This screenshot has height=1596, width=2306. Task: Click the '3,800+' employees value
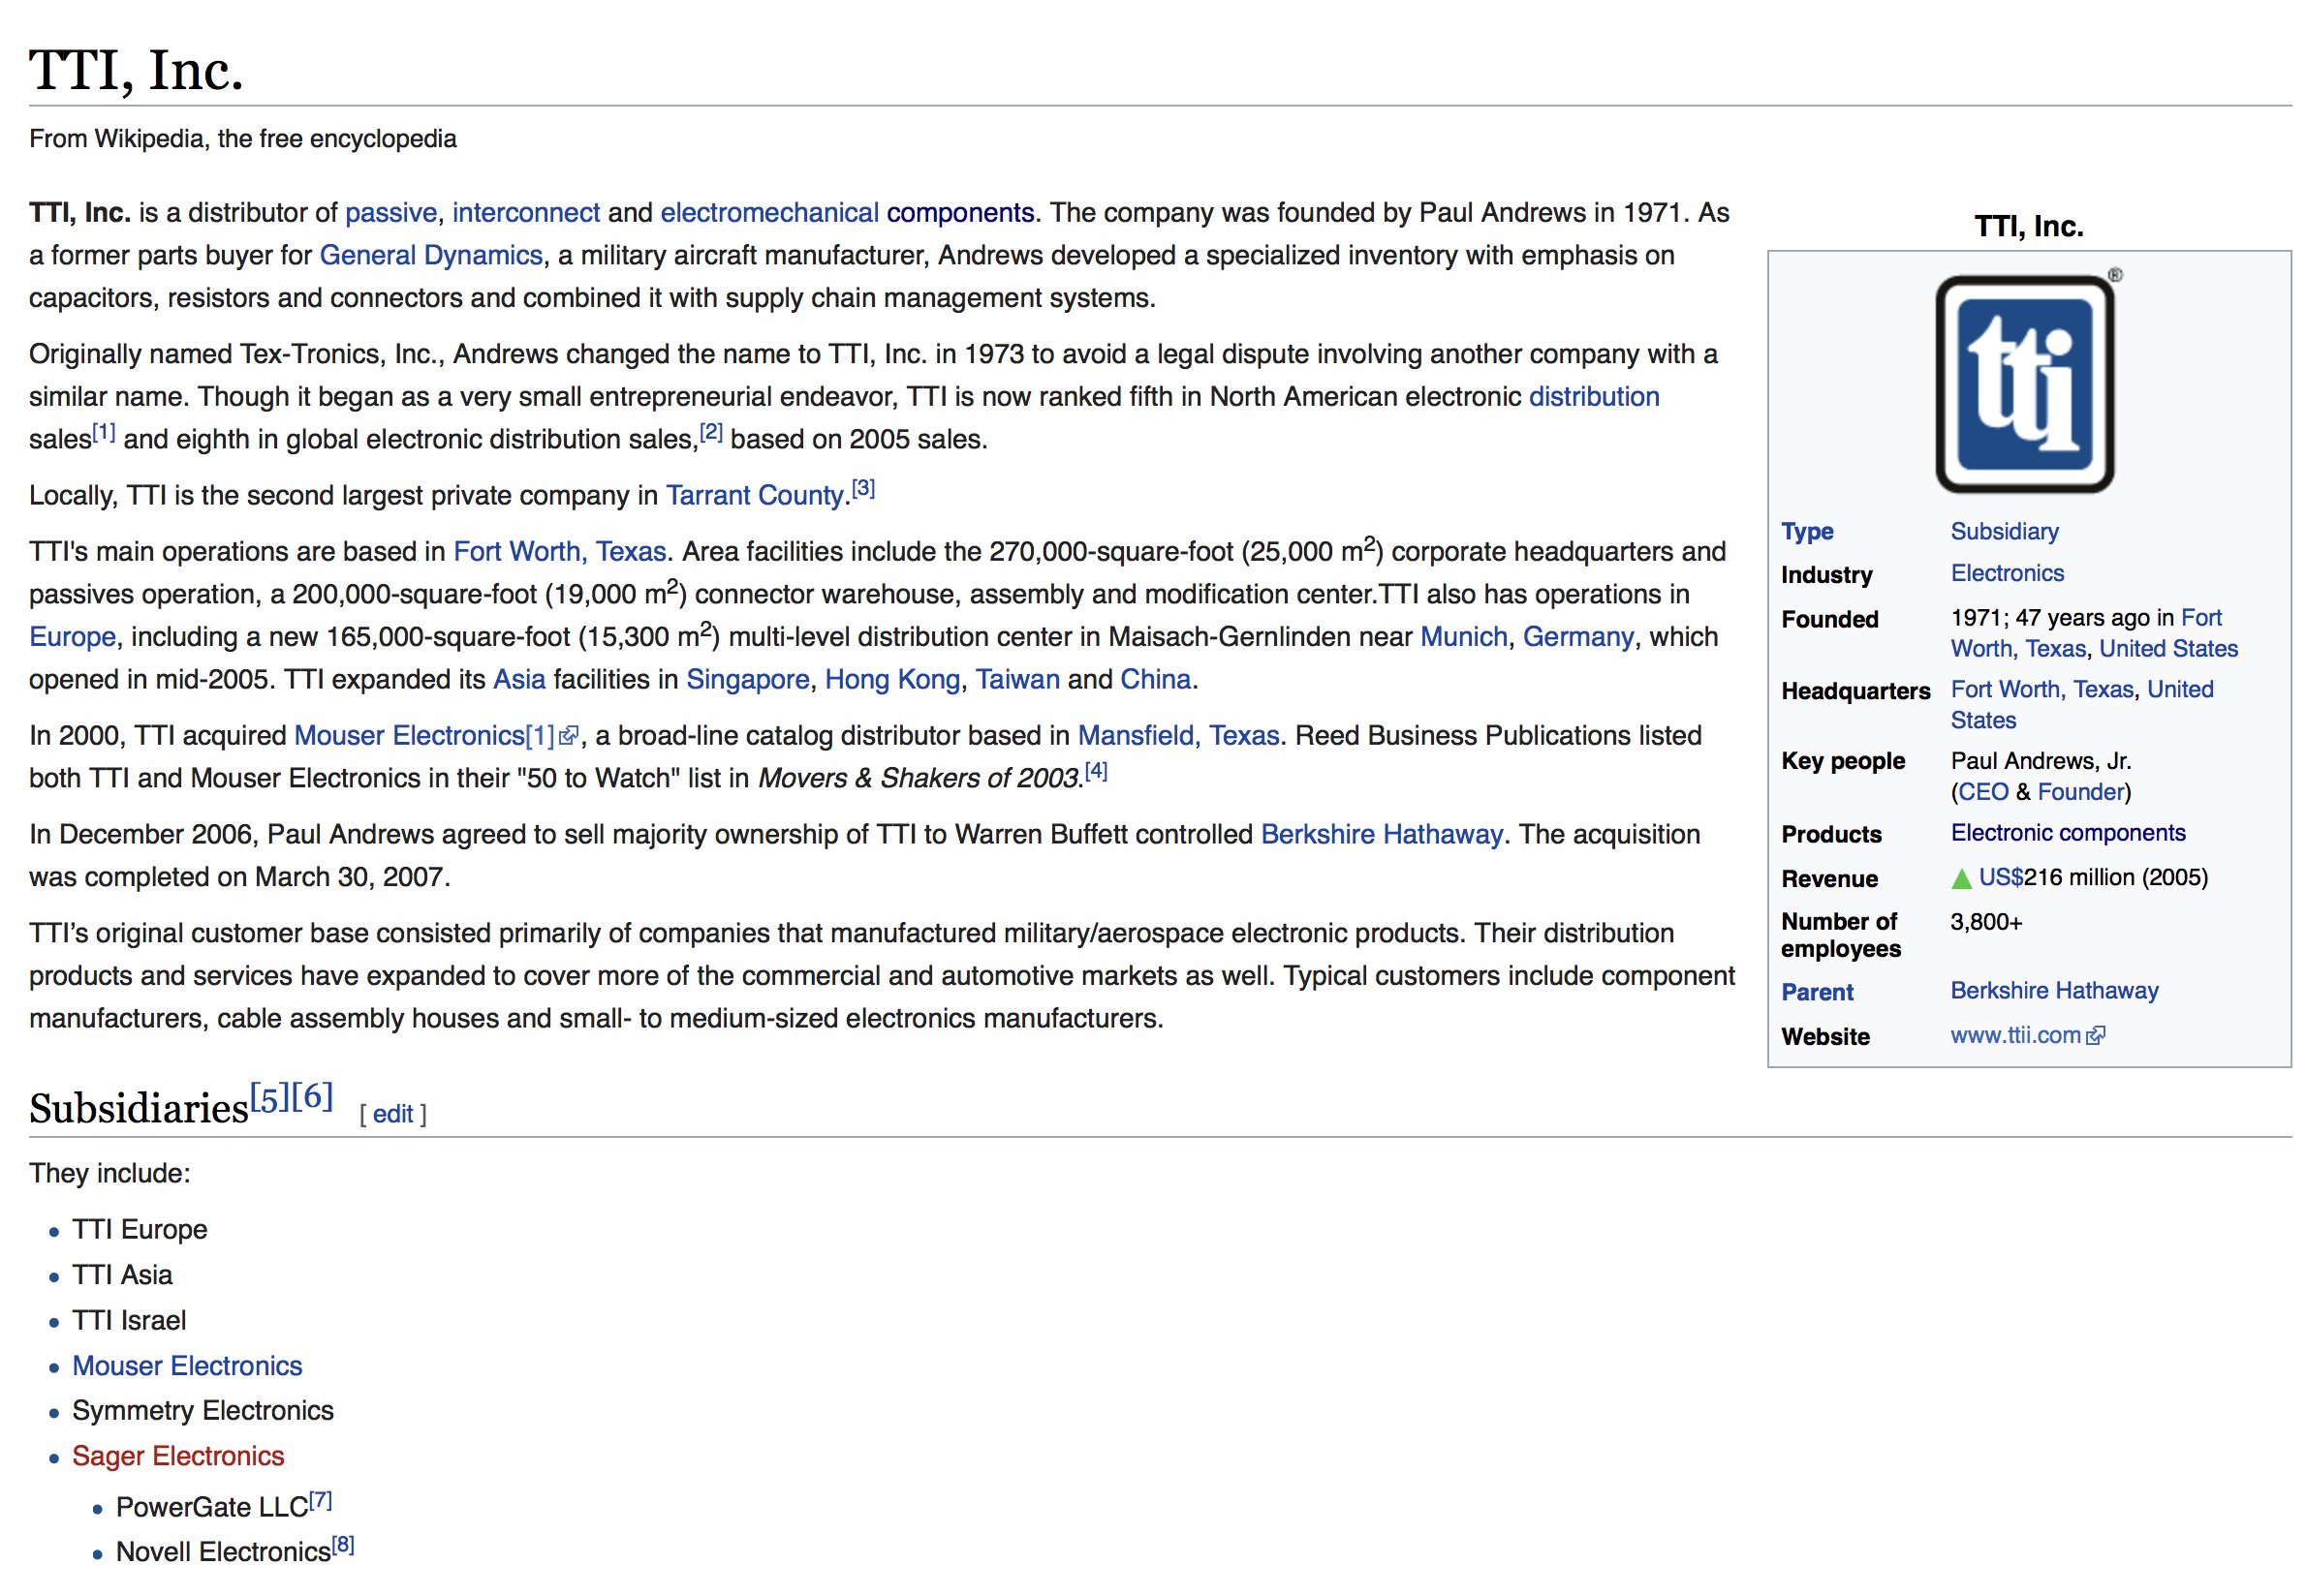1986,922
